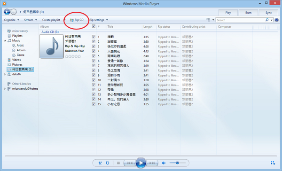Click the Rap & Hip-Hop genre text

75,46
